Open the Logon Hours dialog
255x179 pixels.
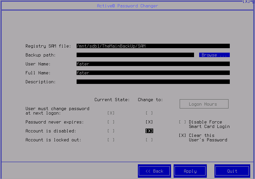204,104
